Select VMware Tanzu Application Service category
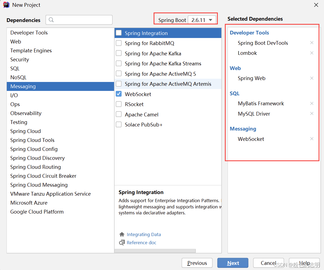This screenshot has height=270, width=324. 60,194
